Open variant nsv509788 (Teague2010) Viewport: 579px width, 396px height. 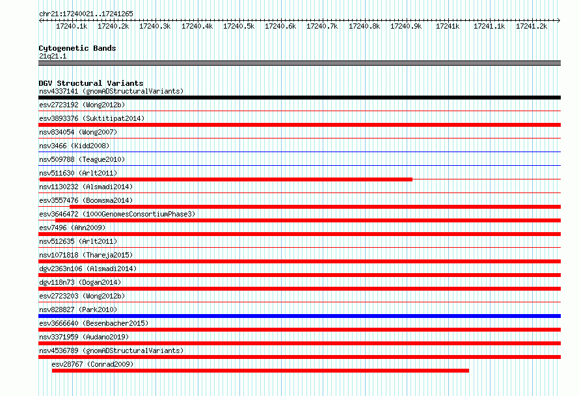[x=82, y=159]
